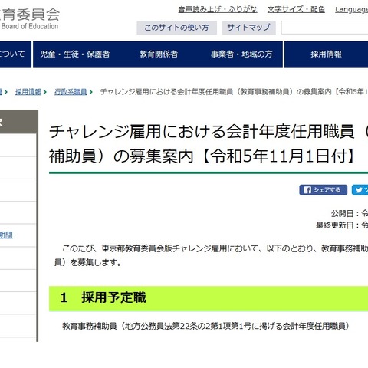The height and width of the screenshot is (368, 368).
Task: Open the partially visible ついて nav tab
Action: coord(15,54)
